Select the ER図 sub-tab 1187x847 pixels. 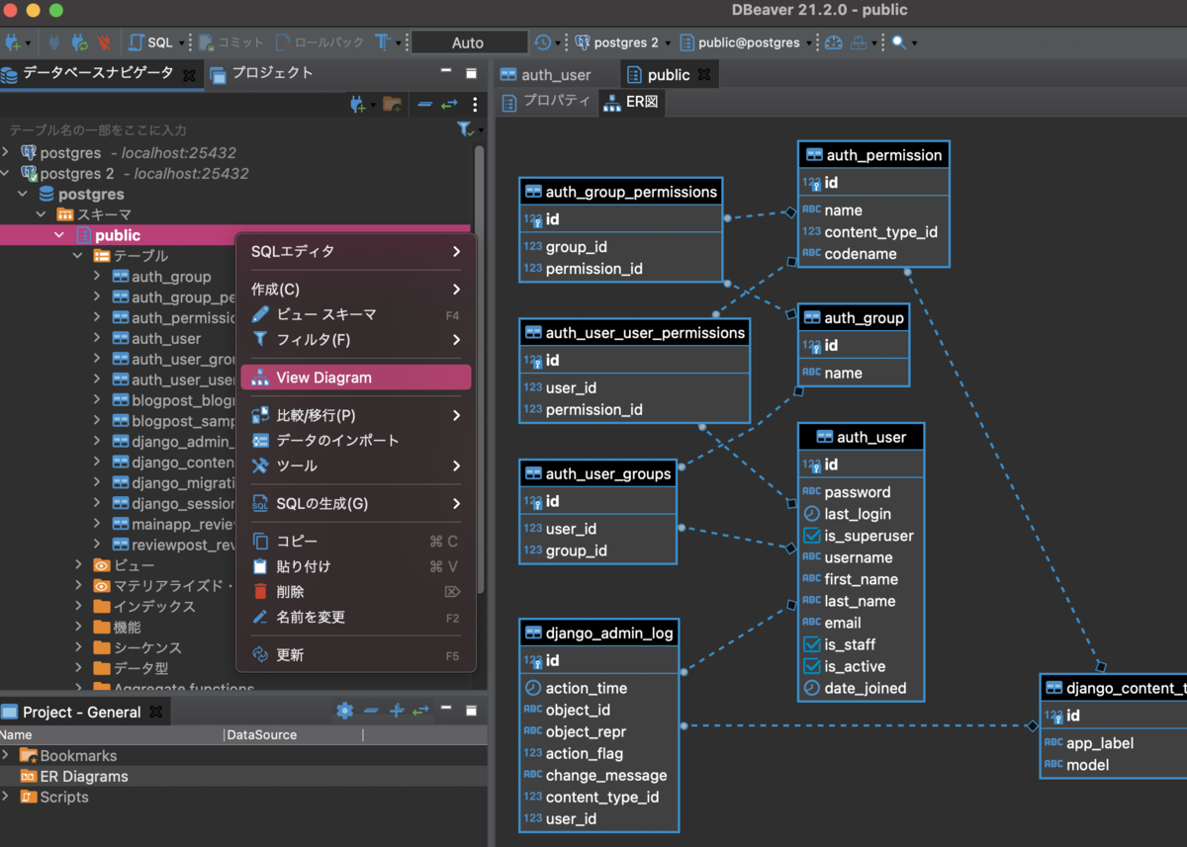tap(631, 102)
